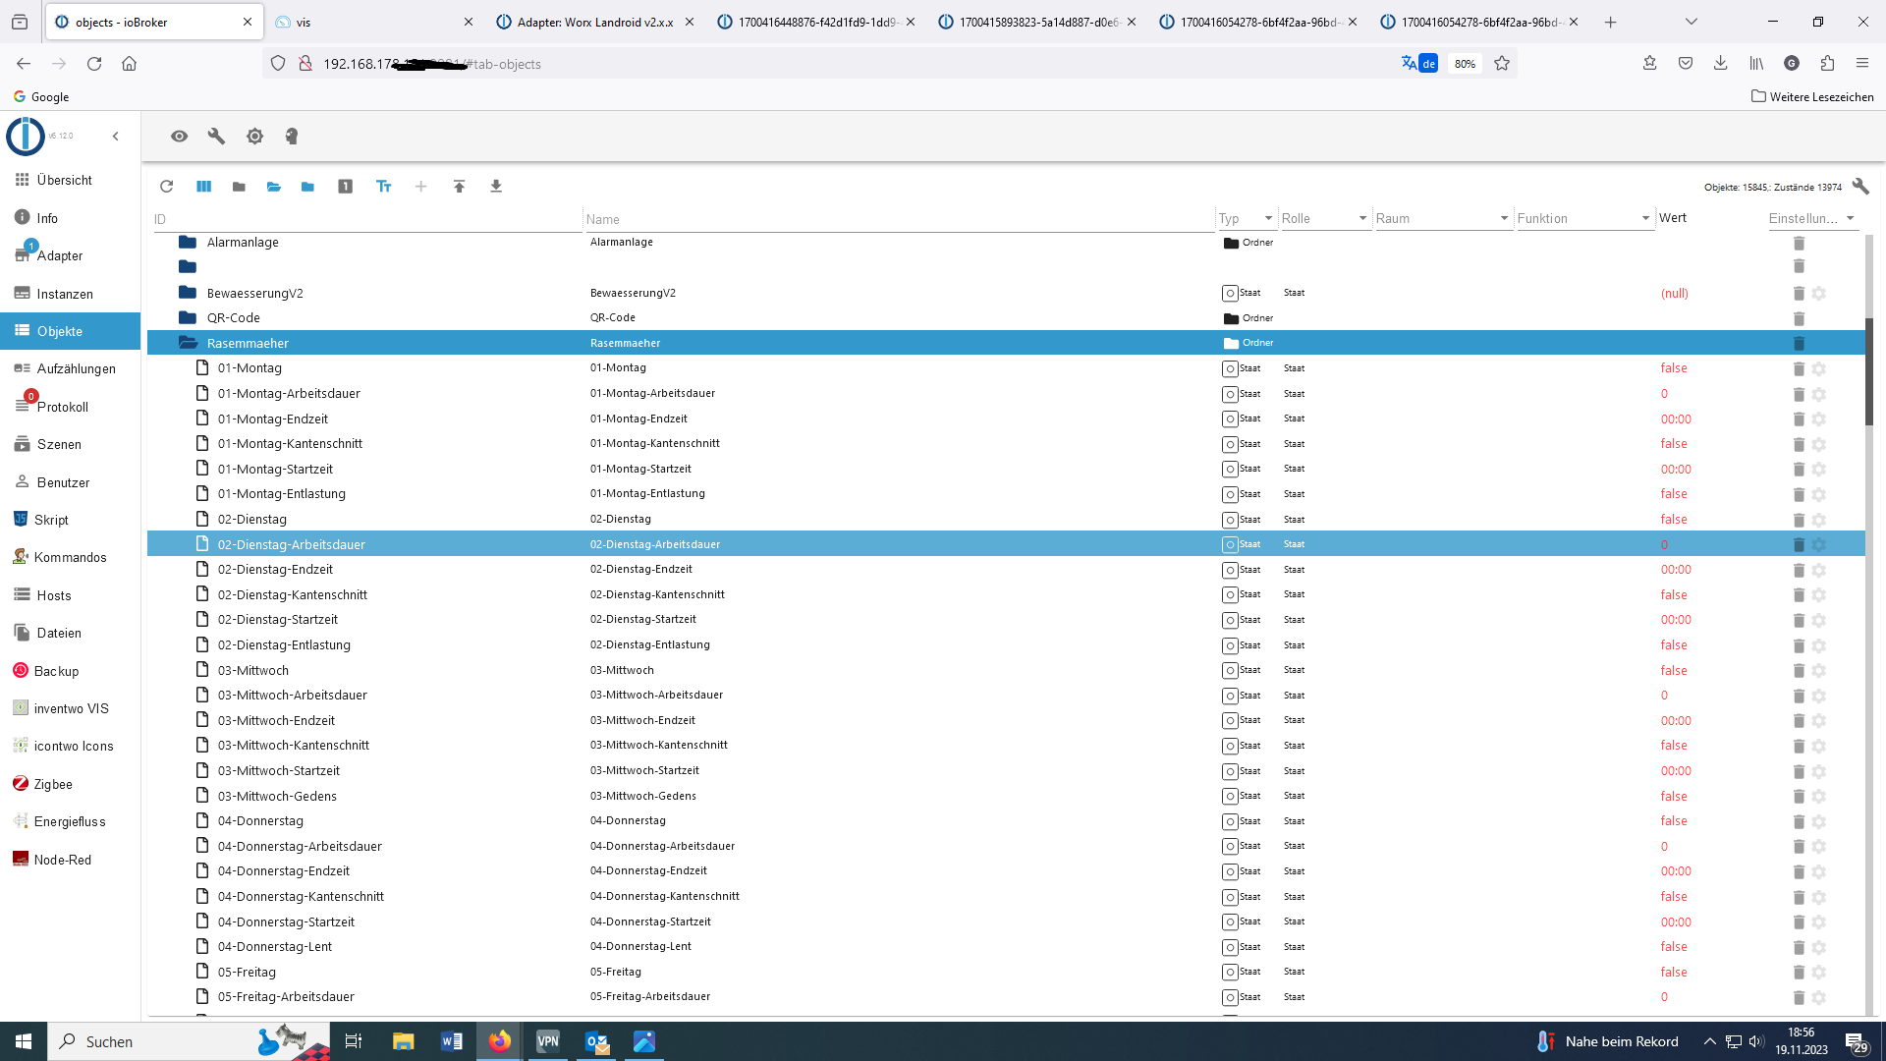1886x1061 pixels.
Task: Collapse the sidebar with chevron arrow
Action: (x=115, y=137)
